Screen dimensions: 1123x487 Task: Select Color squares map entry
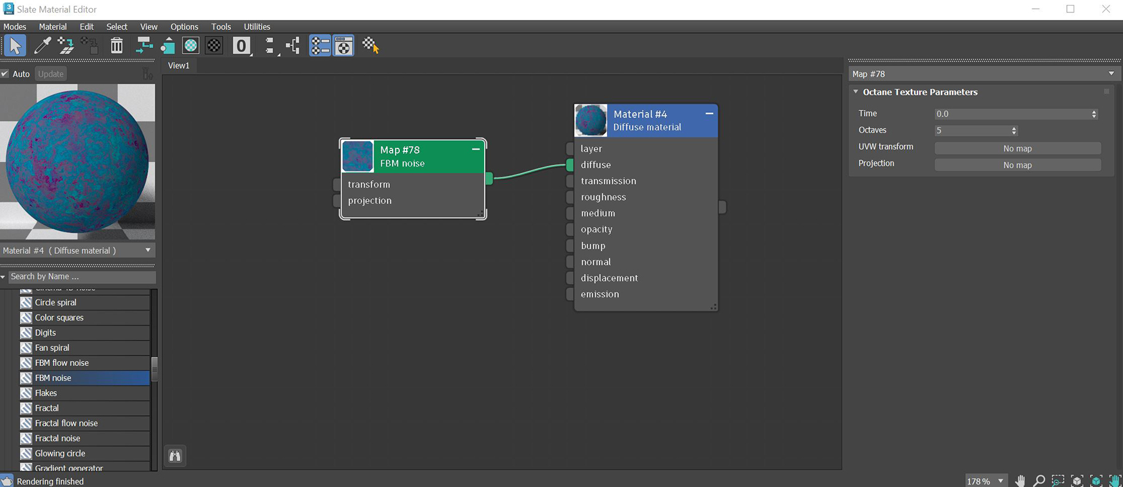[84, 317]
